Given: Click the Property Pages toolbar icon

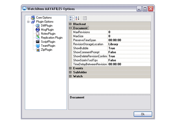Looking at the screenshot, I should pyautogui.click(x=85, y=18).
